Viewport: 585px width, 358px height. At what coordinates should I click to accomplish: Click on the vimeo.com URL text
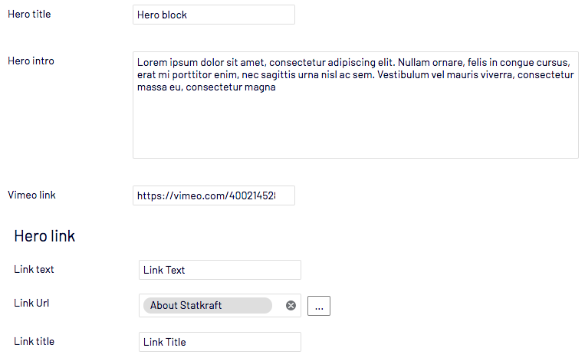click(206, 195)
